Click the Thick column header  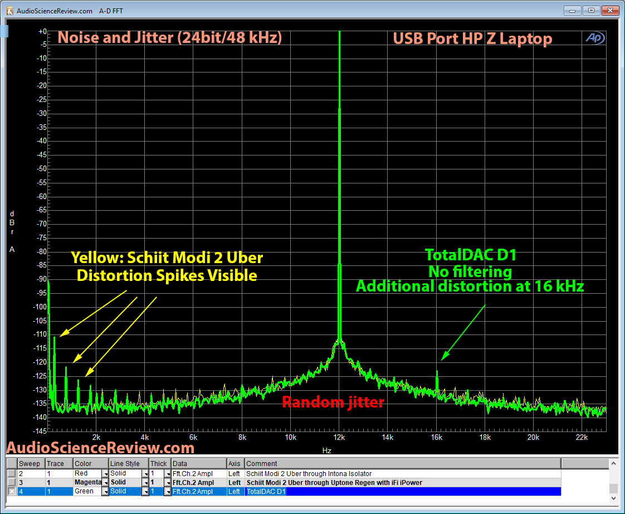click(x=160, y=463)
